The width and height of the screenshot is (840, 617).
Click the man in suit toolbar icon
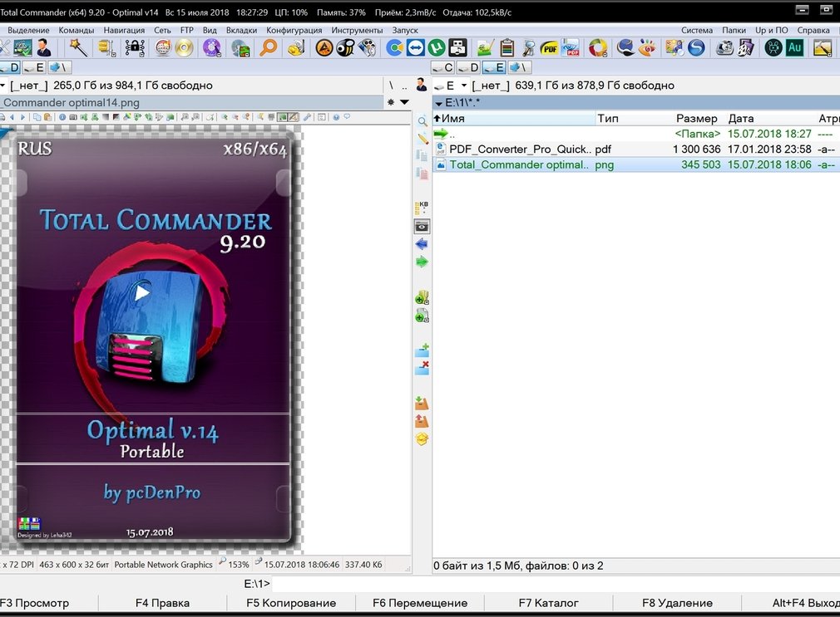click(44, 48)
